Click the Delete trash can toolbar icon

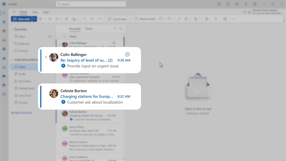click(x=40, y=19)
